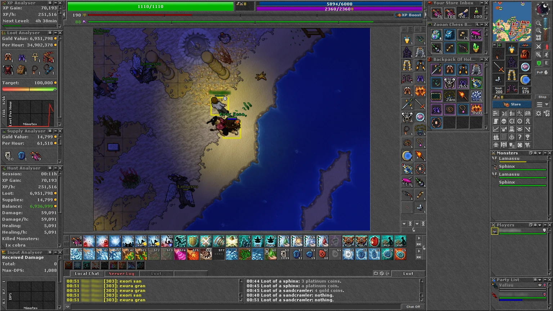
Task: Open the Loot tab beside Server Log
Action: point(156,274)
